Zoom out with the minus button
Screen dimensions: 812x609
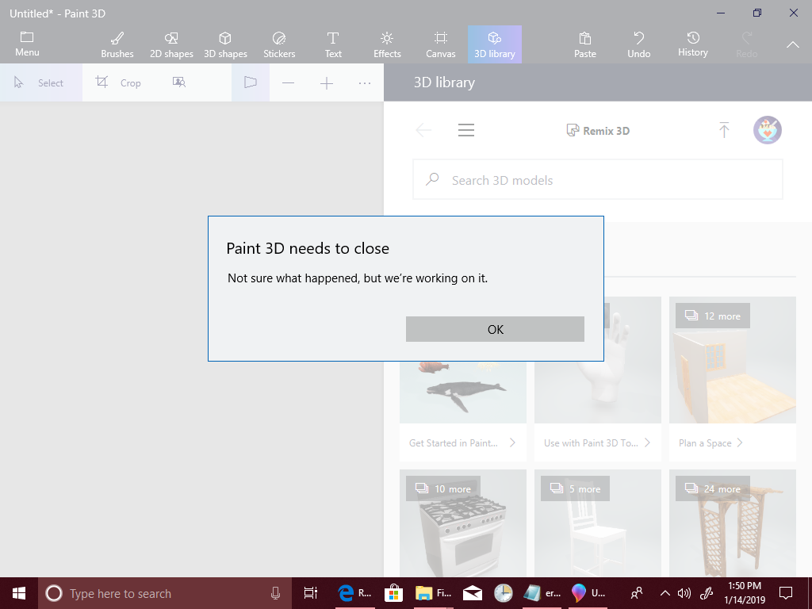[x=289, y=82]
